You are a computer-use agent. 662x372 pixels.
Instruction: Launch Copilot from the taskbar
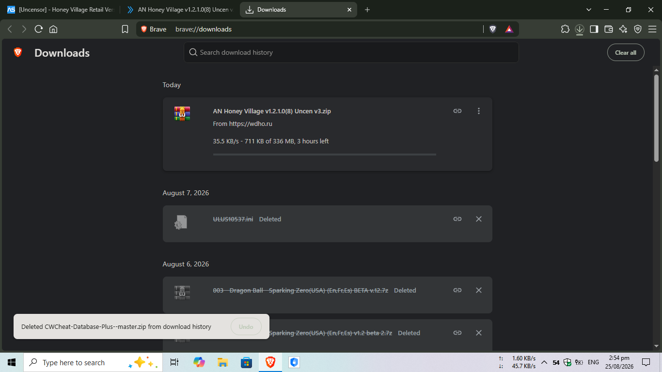(199, 362)
